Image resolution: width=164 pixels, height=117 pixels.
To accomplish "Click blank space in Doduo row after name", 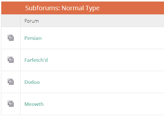I will (102, 82).
